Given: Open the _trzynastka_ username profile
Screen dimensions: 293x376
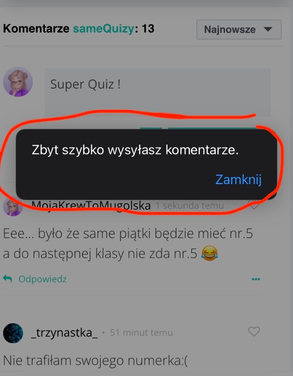Looking at the screenshot, I should click(65, 333).
